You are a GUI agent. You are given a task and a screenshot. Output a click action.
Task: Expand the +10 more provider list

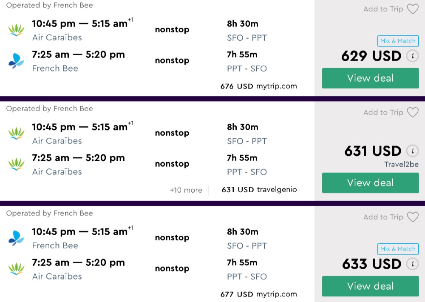(x=186, y=190)
